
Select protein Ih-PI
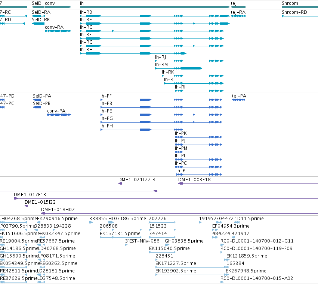coord(199,175)
